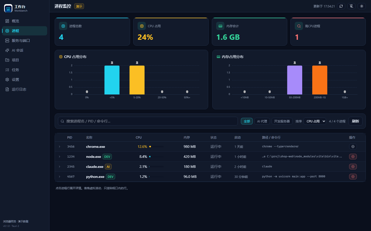This screenshot has height=231, width=371.
Task: Open the AI 会话 page
Action: [x=24, y=50]
